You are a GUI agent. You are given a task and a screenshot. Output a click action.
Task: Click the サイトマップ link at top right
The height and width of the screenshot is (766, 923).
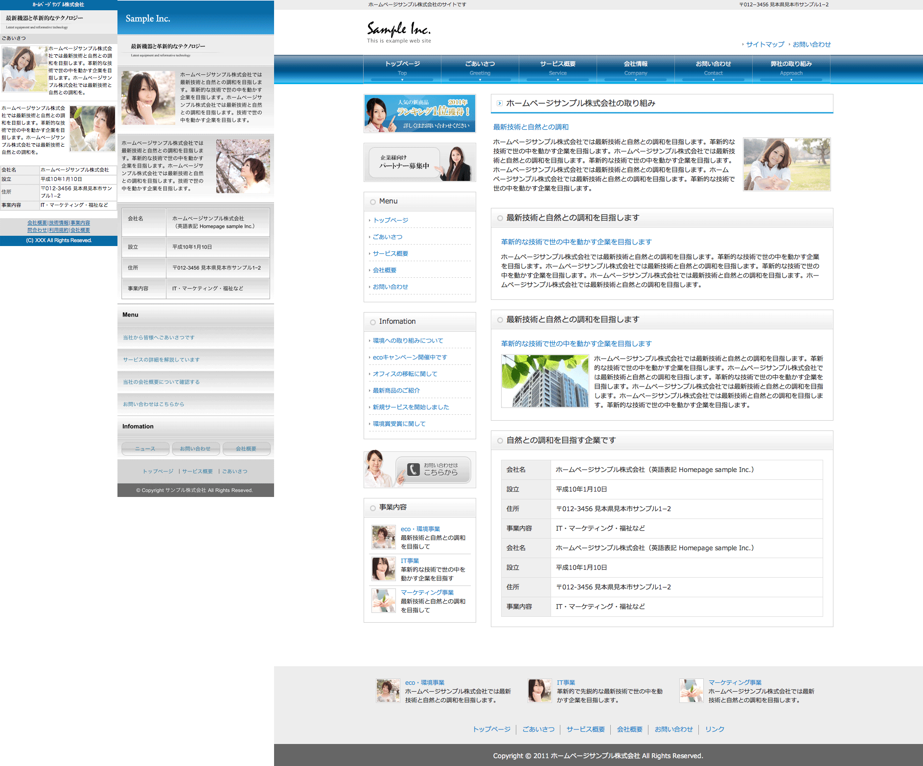pos(765,45)
